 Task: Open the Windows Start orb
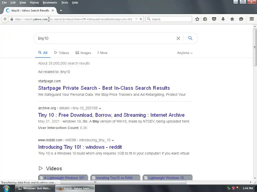point(6,188)
